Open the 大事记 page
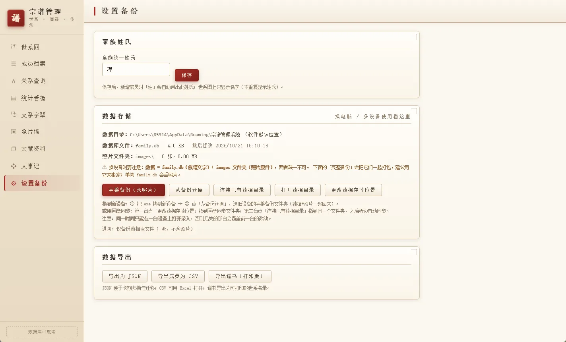 click(x=42, y=166)
